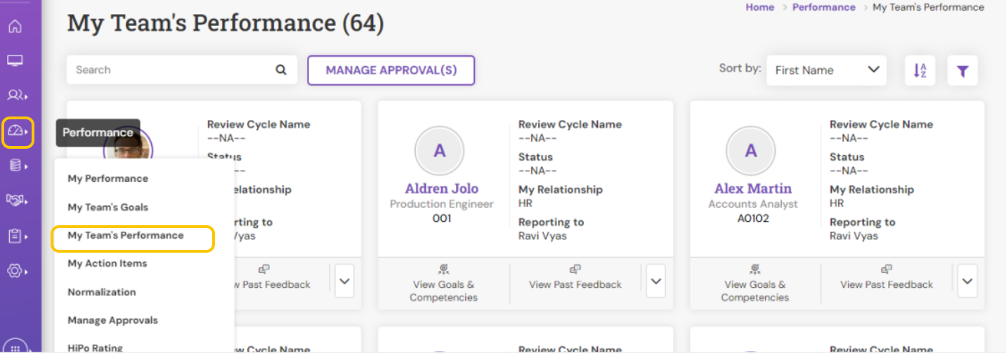The width and height of the screenshot is (1006, 353).
Task: Click the Performance gauge icon in sidebar
Action: [18, 131]
